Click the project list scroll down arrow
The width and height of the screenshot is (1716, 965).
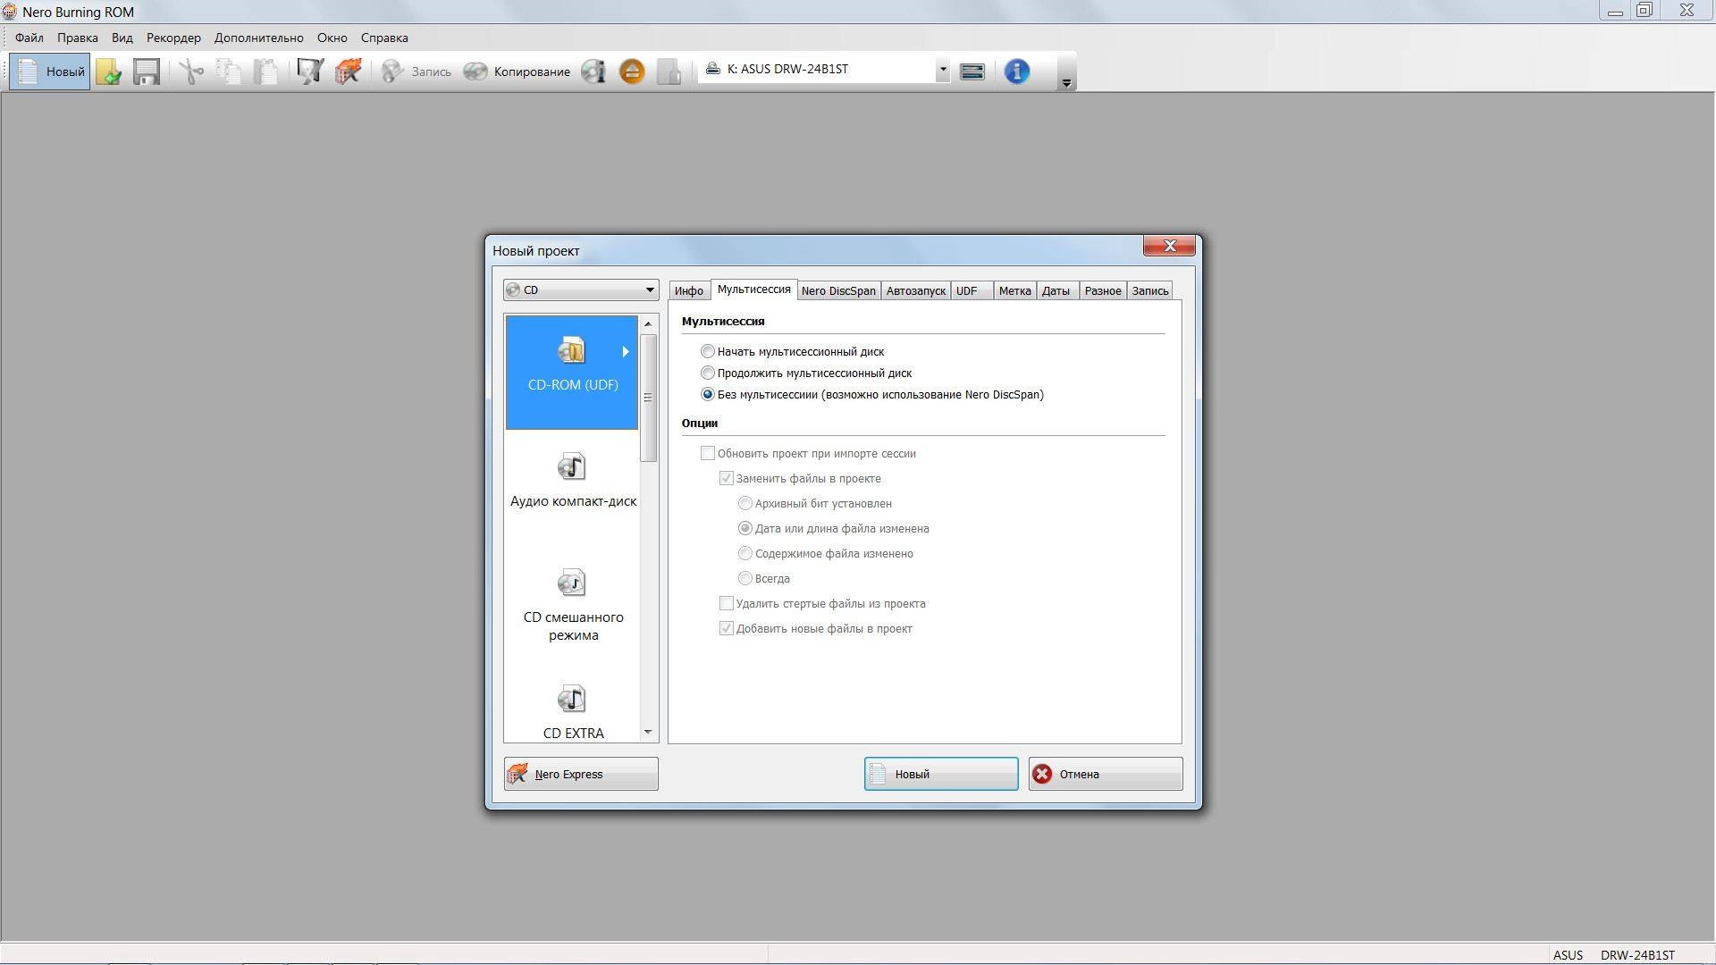tap(649, 733)
